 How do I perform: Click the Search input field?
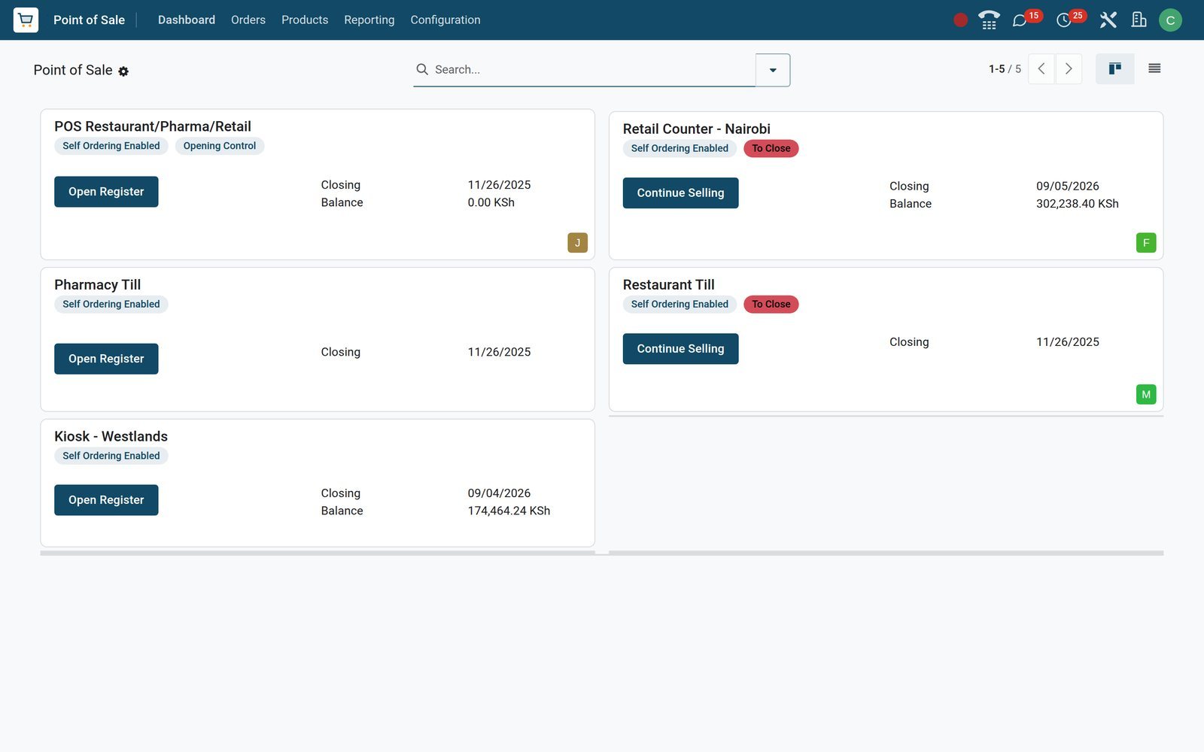tap(593, 70)
